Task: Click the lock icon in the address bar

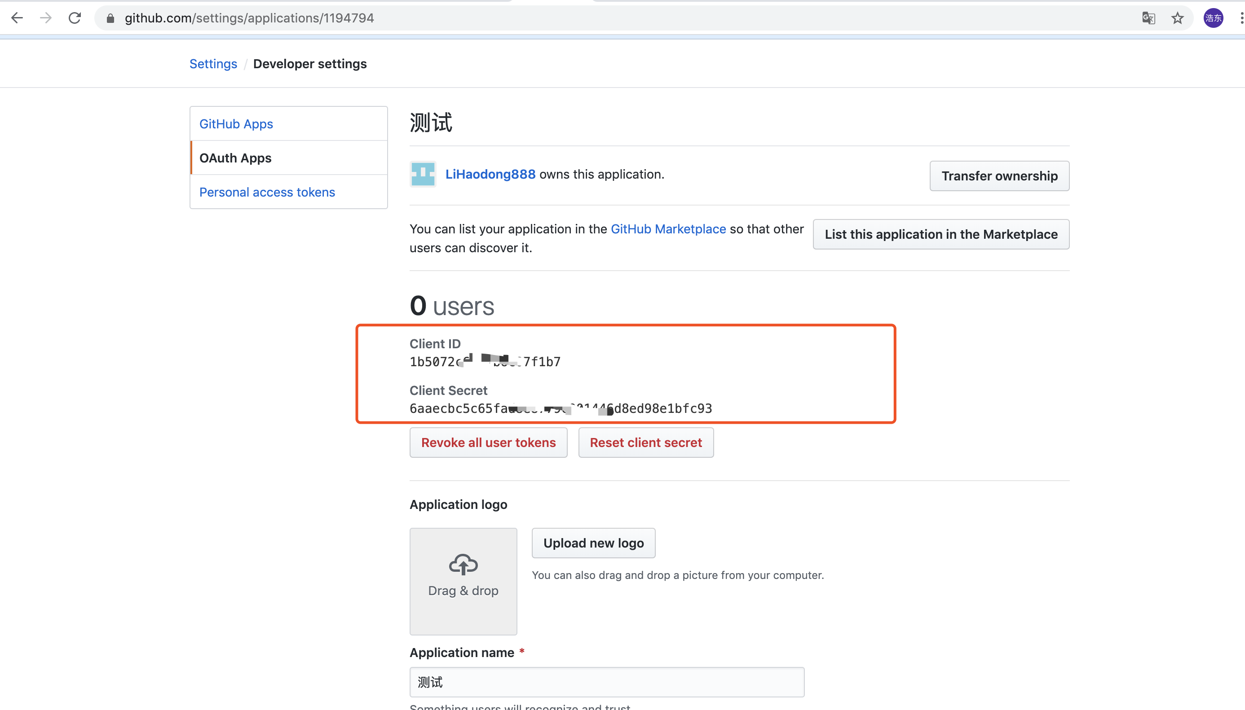Action: [x=110, y=18]
